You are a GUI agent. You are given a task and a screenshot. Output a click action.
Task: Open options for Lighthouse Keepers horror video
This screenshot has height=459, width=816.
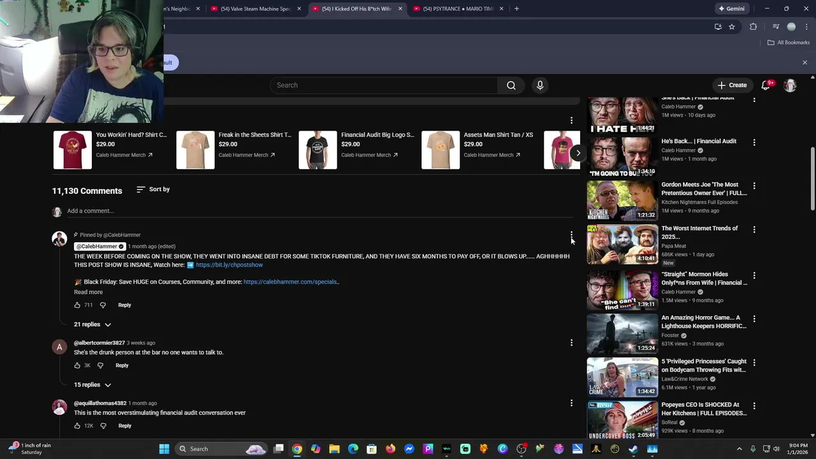point(754,319)
